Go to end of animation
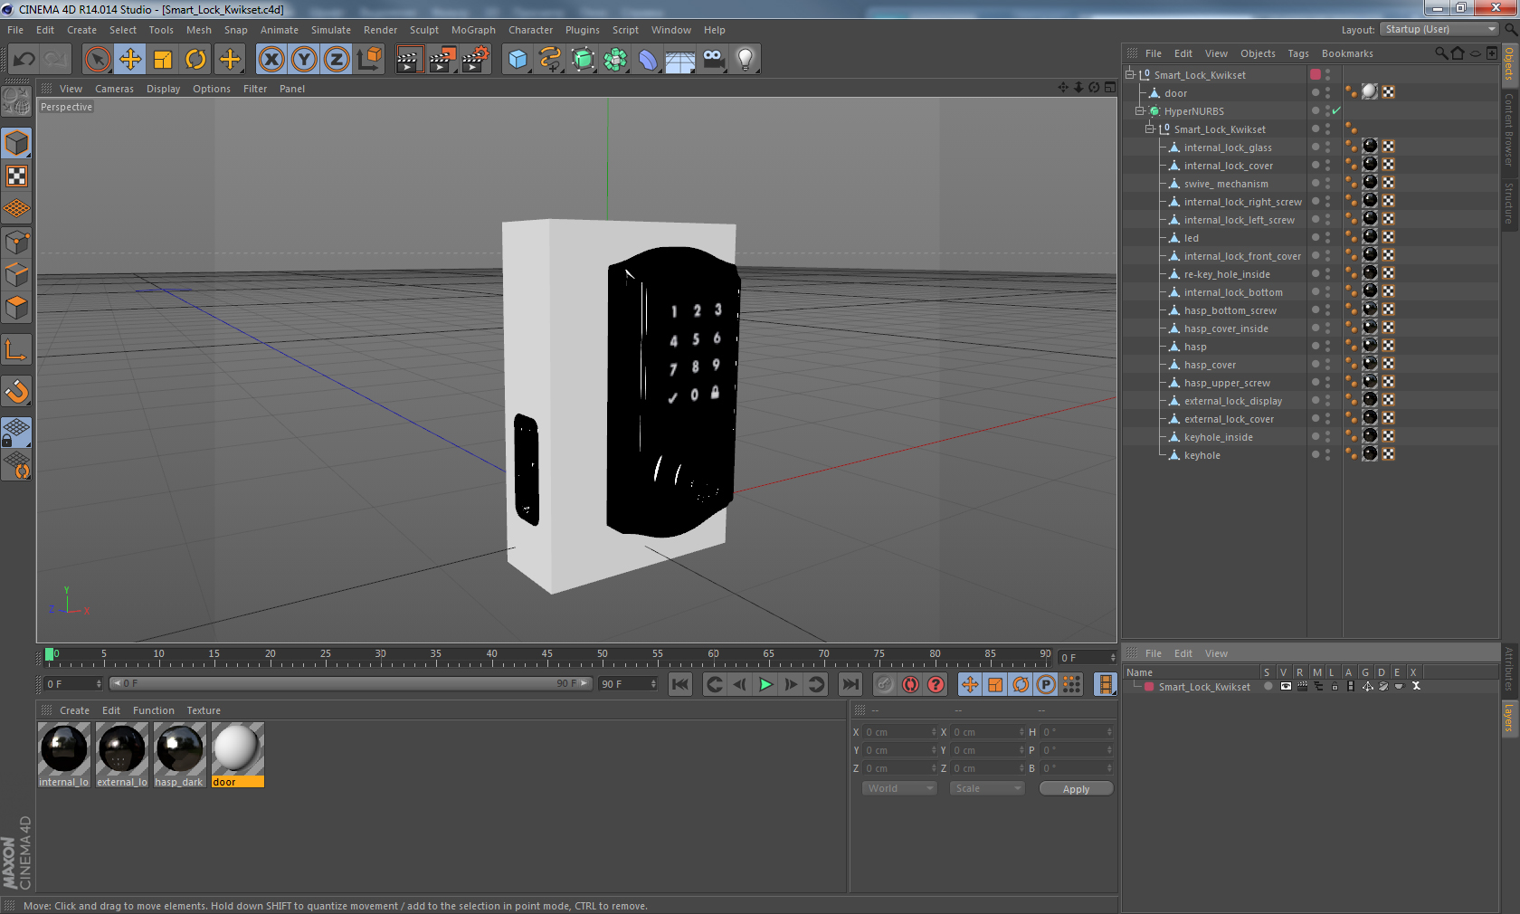The width and height of the screenshot is (1520, 914). tap(850, 684)
